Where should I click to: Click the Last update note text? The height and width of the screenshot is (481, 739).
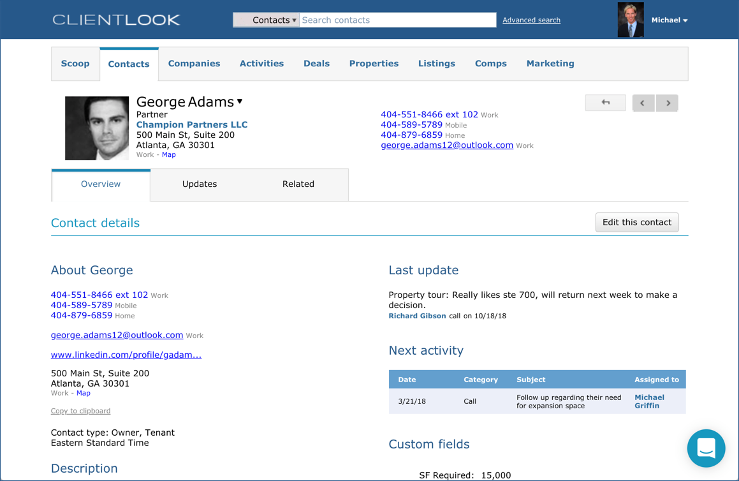point(532,300)
